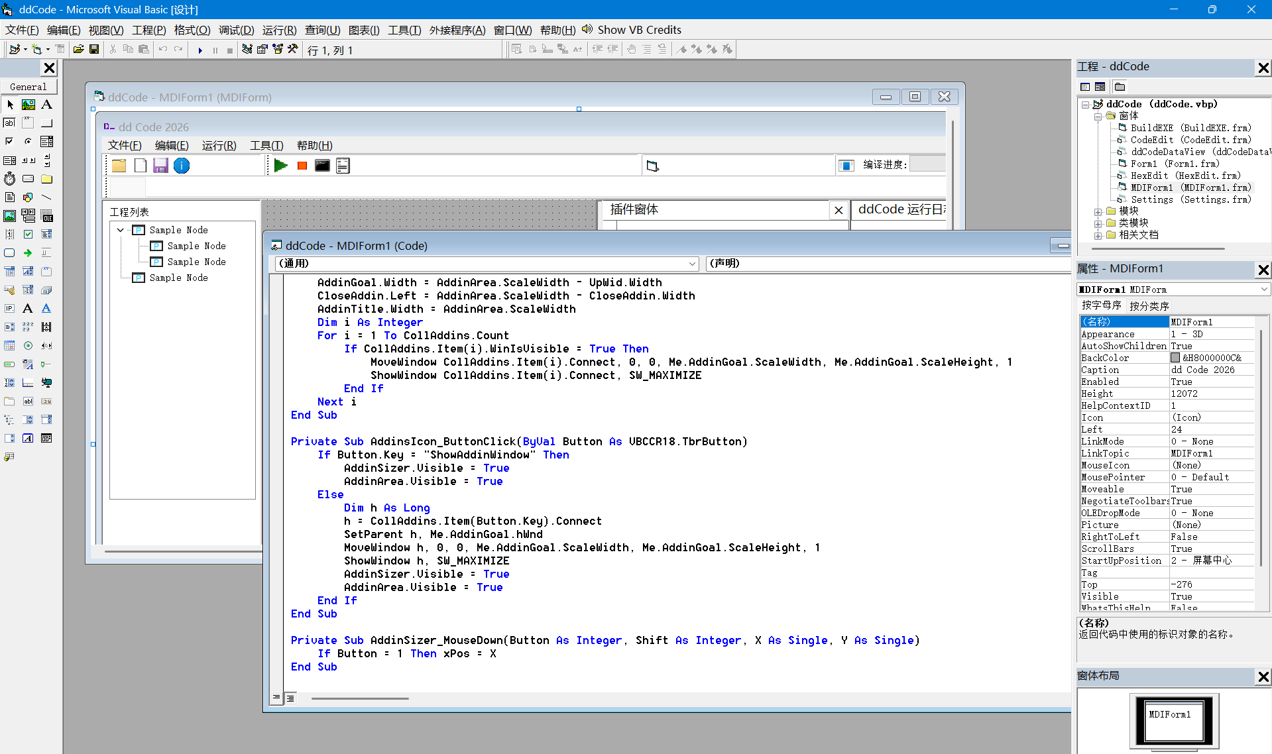Open the 文件(F) menu in main menu bar
This screenshot has width=1272, height=754.
22,30
